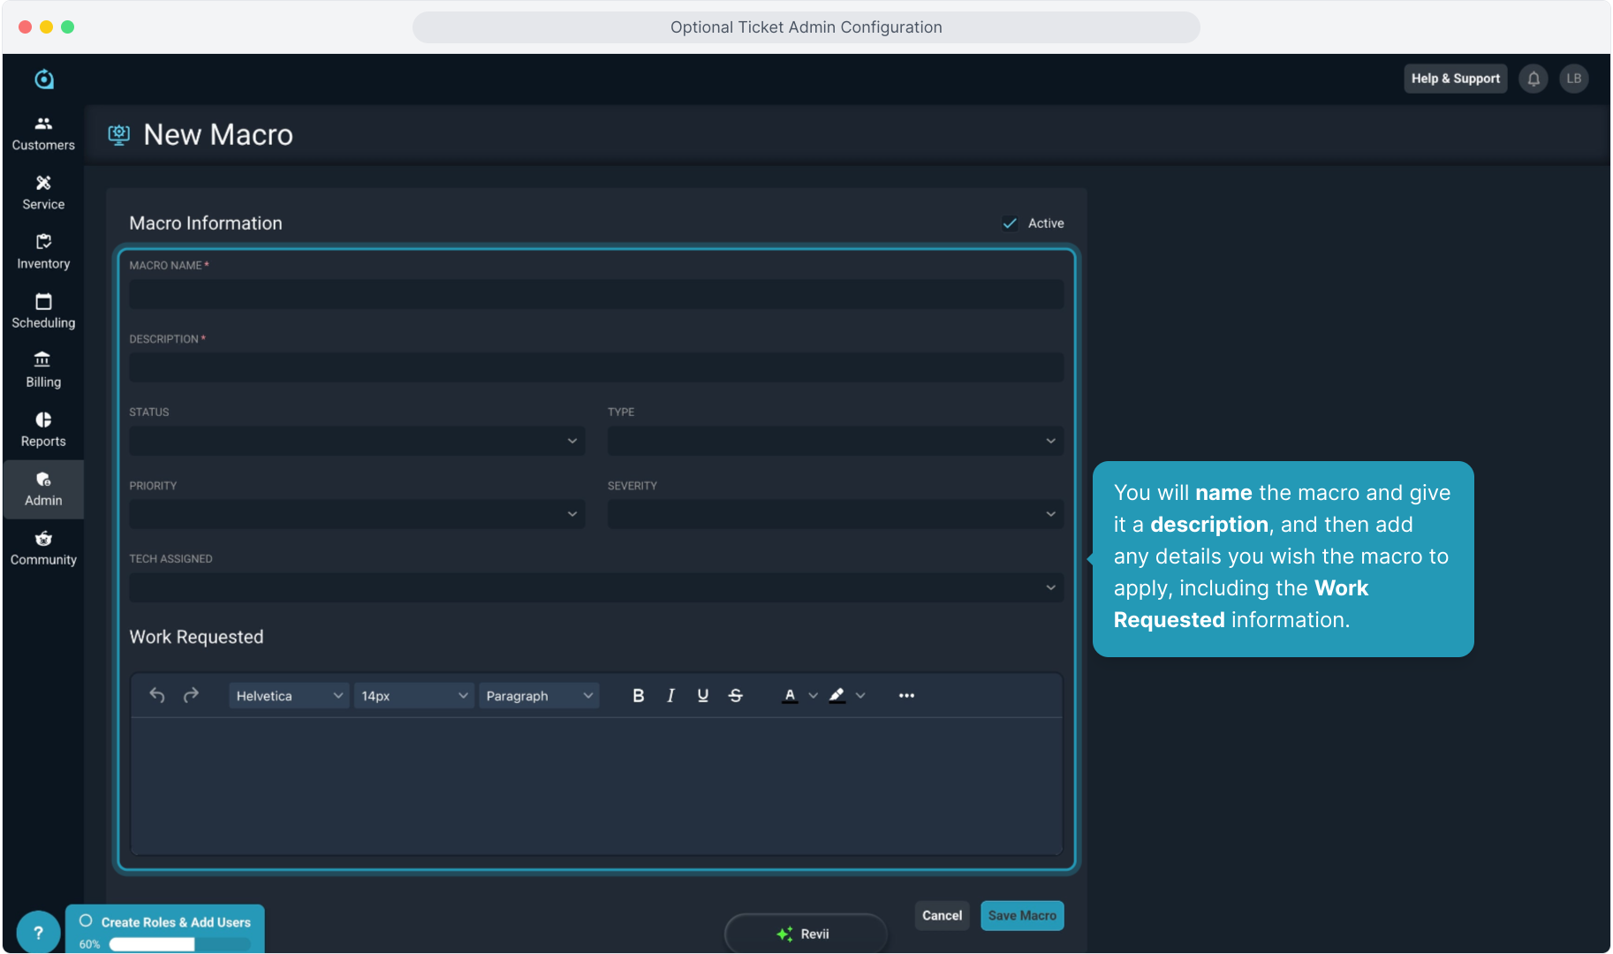Redo the editor action
The image size is (1613, 954).
(x=191, y=695)
